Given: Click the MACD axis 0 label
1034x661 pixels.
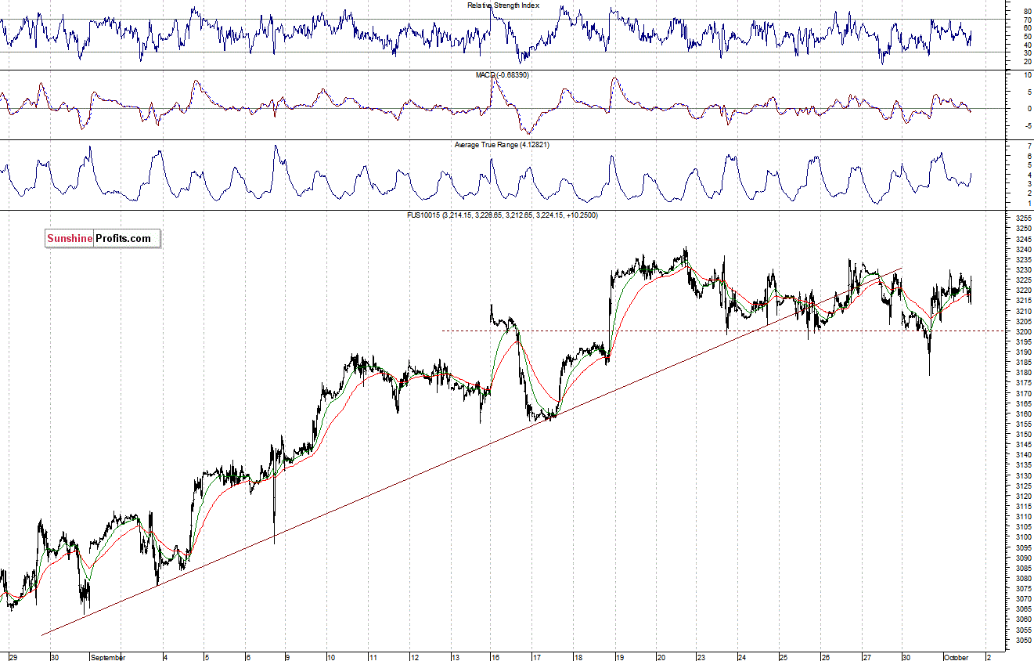Looking at the screenshot, I should point(1028,109).
